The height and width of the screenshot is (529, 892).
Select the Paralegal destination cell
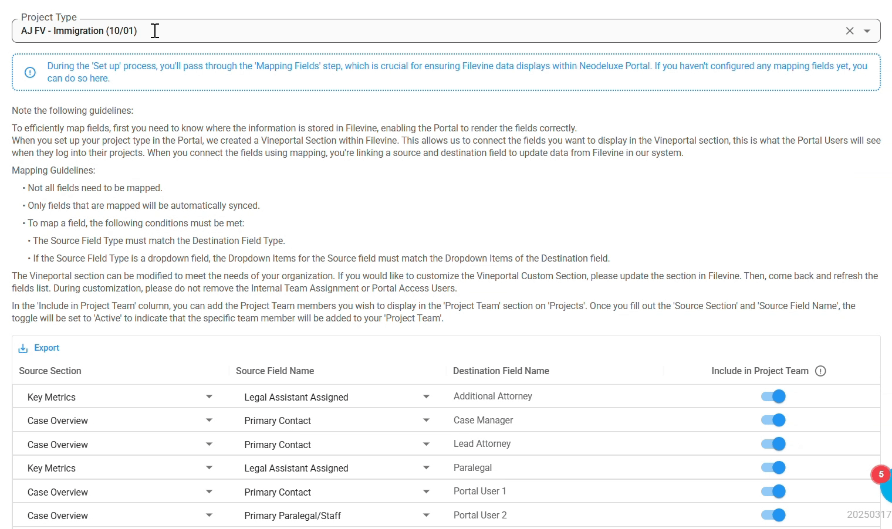tap(472, 467)
